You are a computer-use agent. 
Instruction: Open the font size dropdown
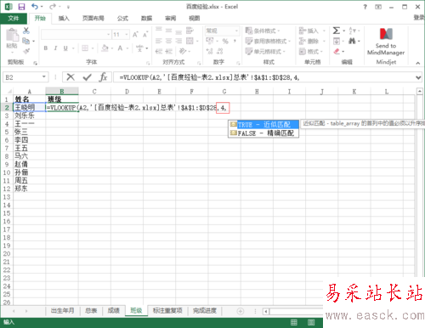coord(127,35)
